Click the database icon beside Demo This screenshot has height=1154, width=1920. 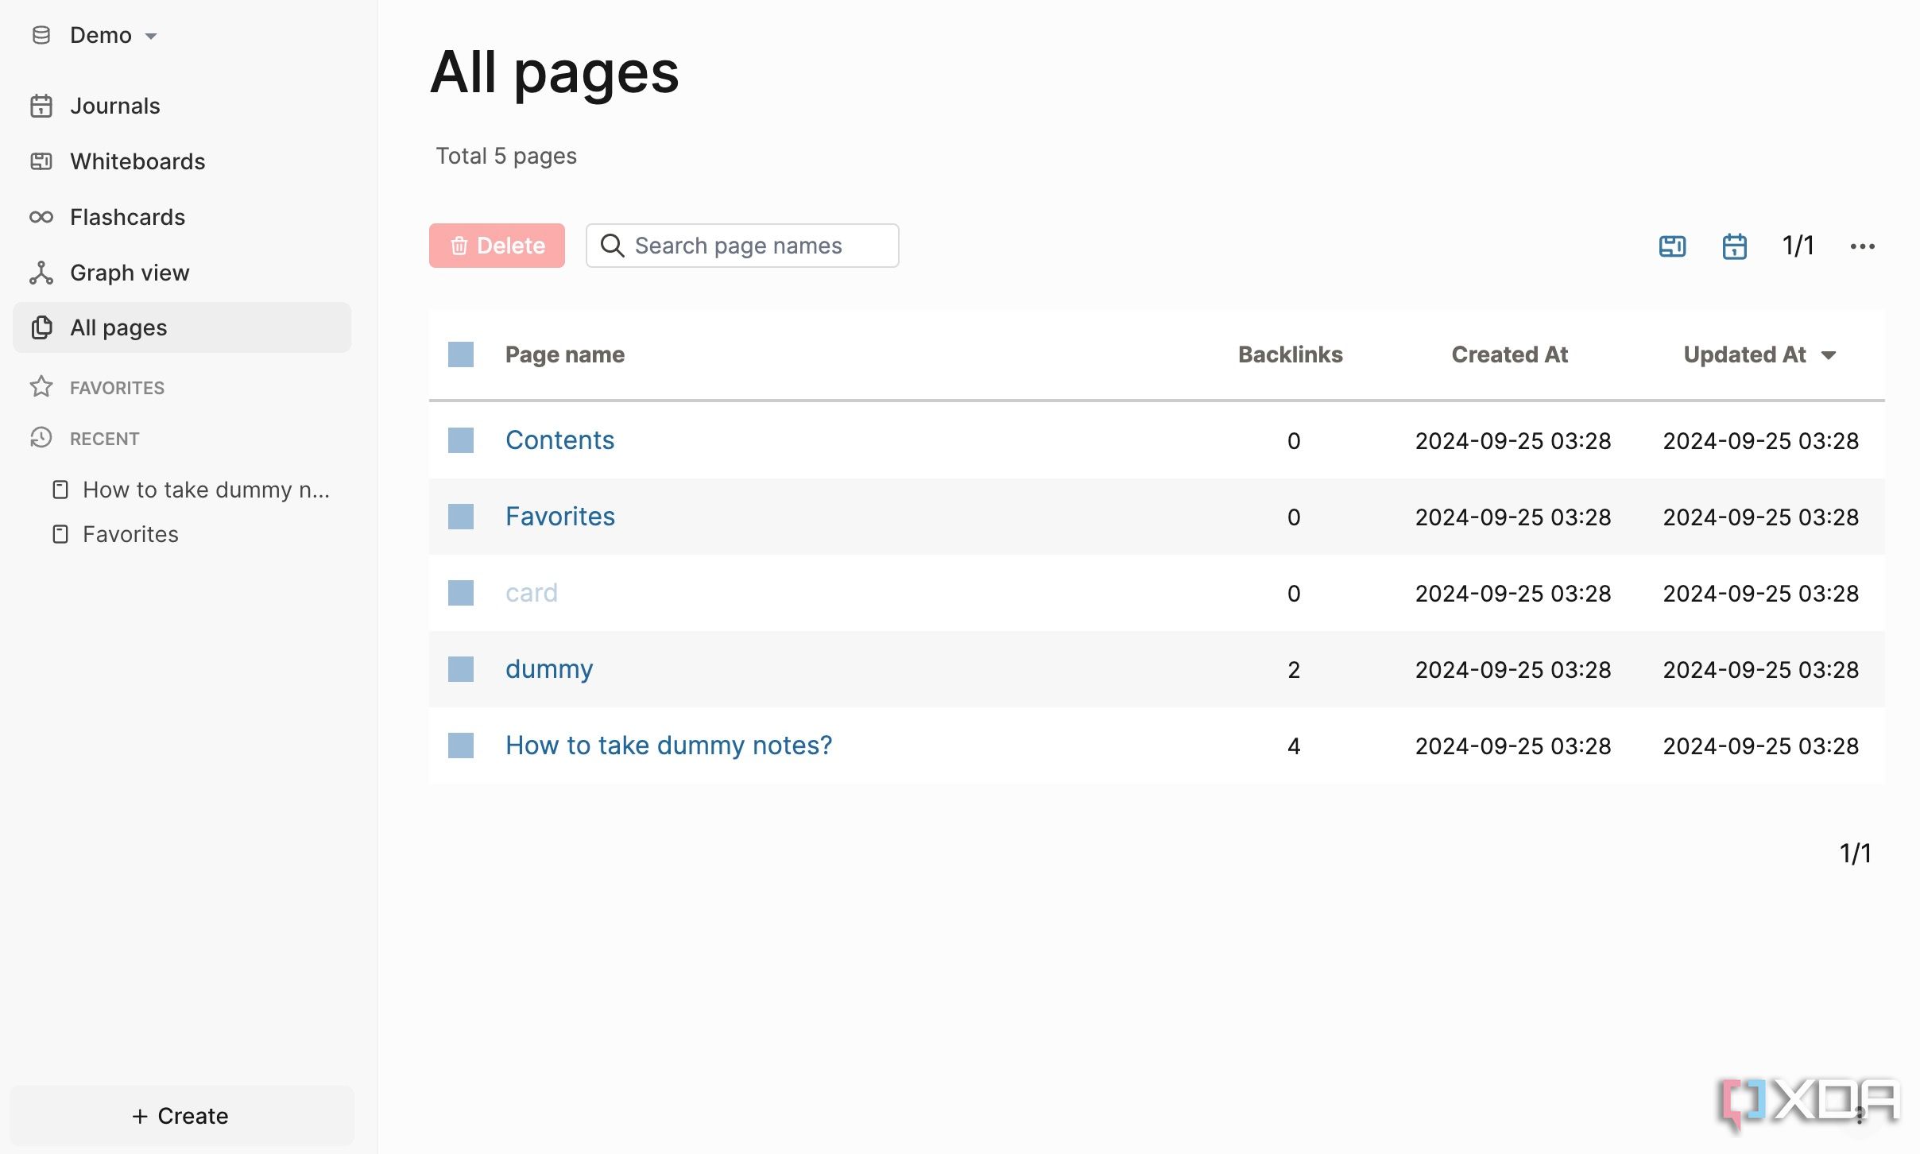[x=41, y=35]
